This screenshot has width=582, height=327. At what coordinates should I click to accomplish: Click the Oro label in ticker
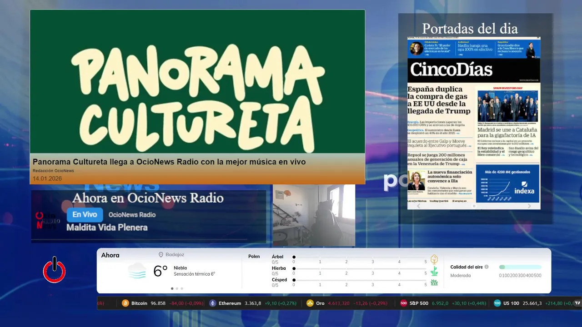click(x=320, y=303)
